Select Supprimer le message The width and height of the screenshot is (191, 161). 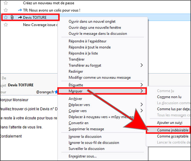click(x=86, y=129)
